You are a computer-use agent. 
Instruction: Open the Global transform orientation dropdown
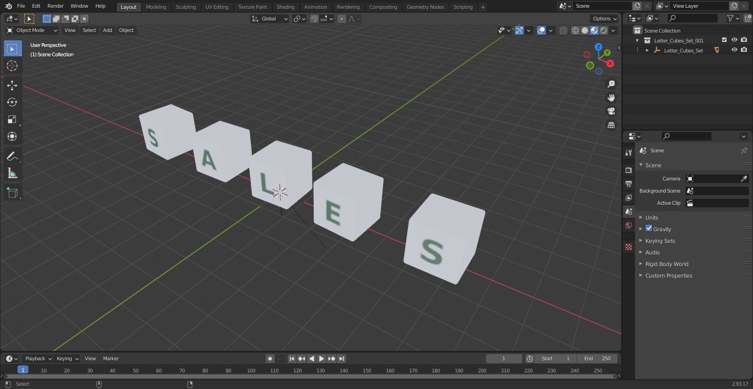coord(270,19)
